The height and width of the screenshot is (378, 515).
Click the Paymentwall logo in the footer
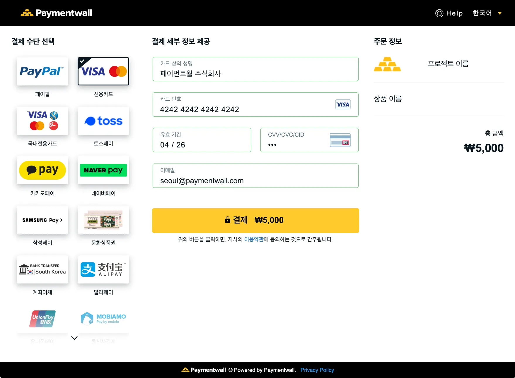[204, 370]
